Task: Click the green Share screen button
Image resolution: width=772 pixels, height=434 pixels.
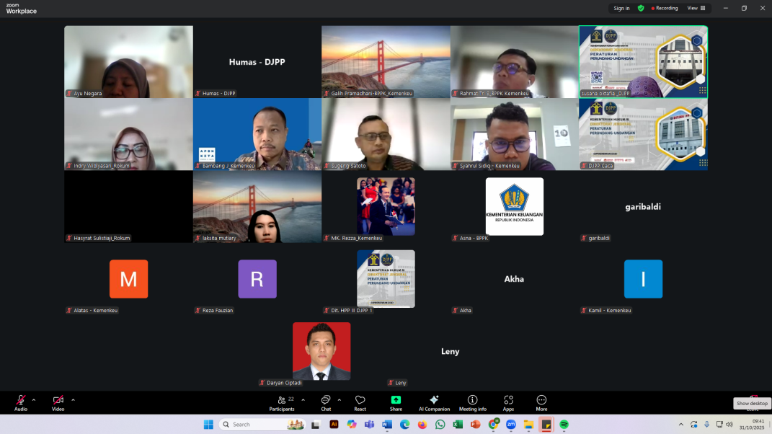Action: 396,402
